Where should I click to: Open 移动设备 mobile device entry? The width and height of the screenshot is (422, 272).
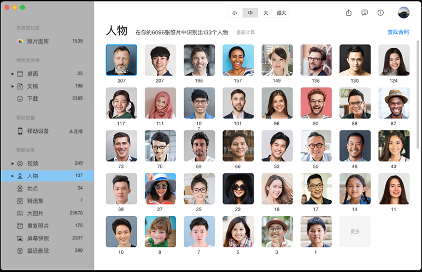38,131
